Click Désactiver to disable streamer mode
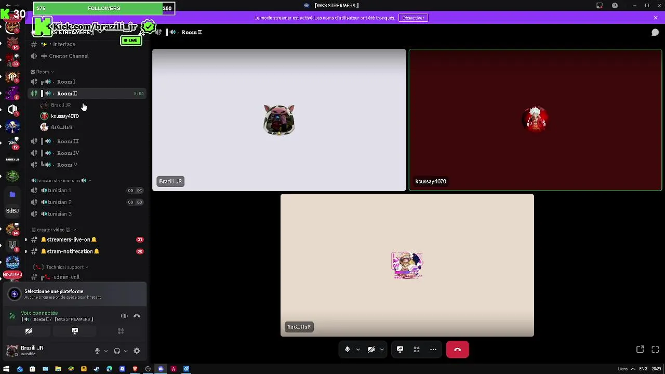Image resolution: width=665 pixels, height=374 pixels. (x=413, y=18)
